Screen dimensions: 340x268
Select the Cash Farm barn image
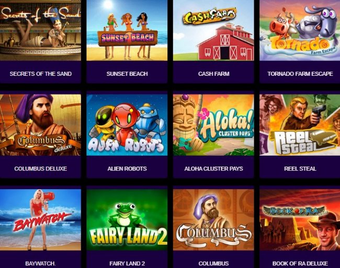click(x=213, y=30)
